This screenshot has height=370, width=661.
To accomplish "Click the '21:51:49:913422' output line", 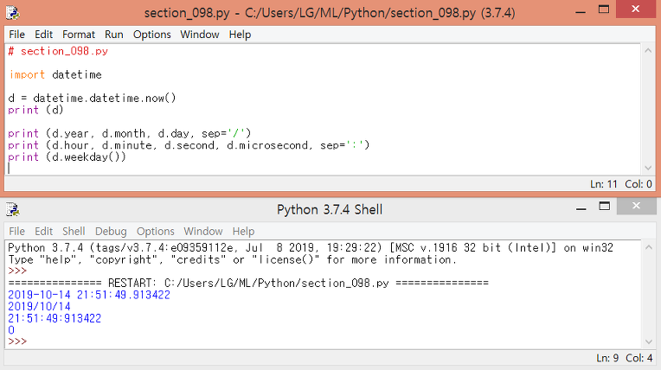I will (55, 319).
